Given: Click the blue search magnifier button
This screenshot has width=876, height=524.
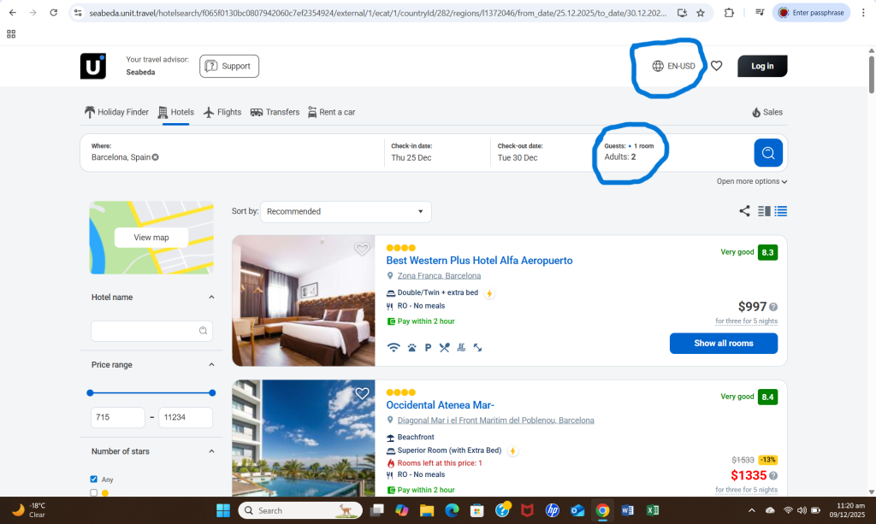Looking at the screenshot, I should [767, 152].
